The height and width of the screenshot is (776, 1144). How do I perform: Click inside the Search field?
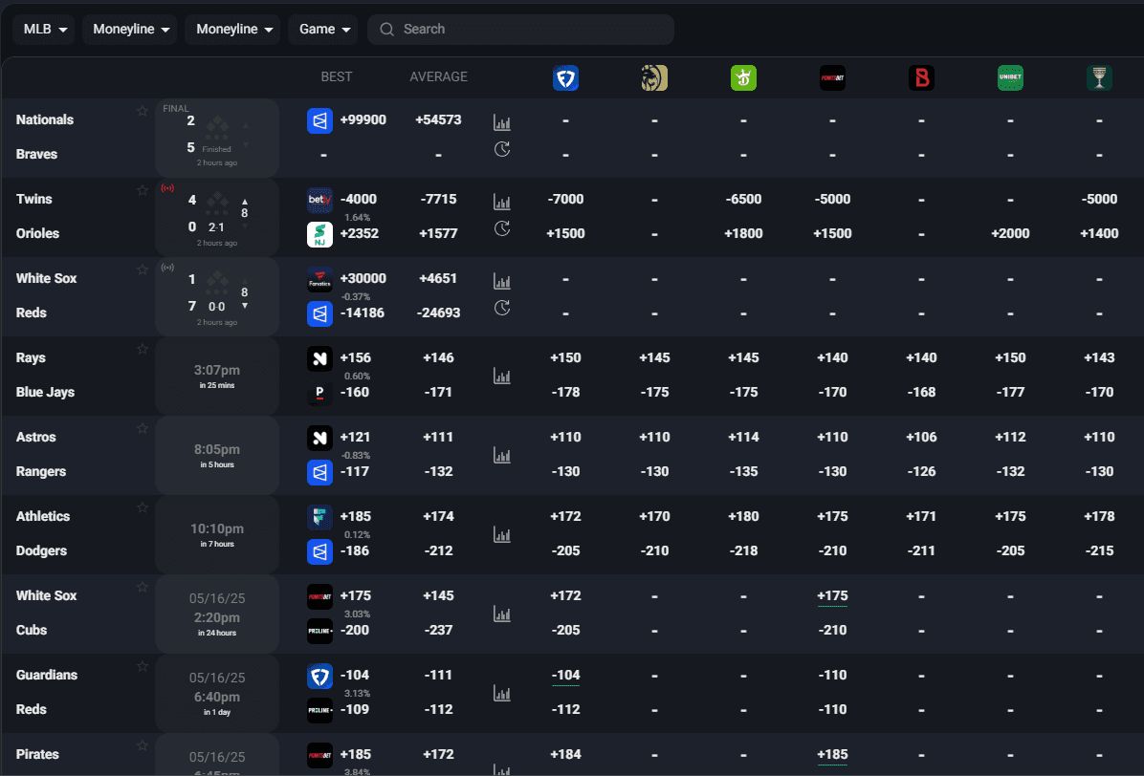520,29
